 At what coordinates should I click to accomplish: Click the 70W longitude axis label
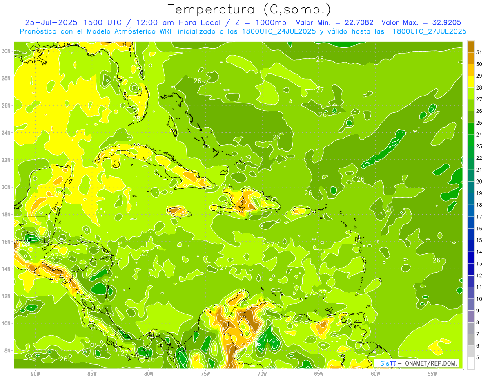pyautogui.click(x=262, y=373)
